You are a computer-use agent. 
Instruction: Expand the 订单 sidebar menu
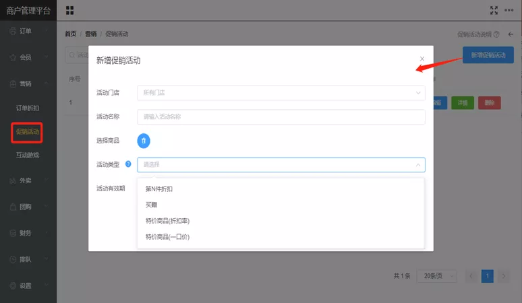coord(47,30)
